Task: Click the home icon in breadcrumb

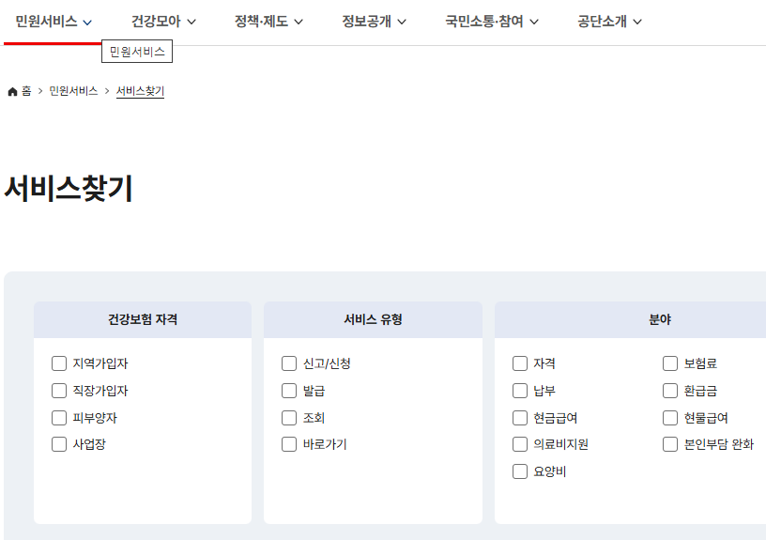Action: tap(13, 91)
